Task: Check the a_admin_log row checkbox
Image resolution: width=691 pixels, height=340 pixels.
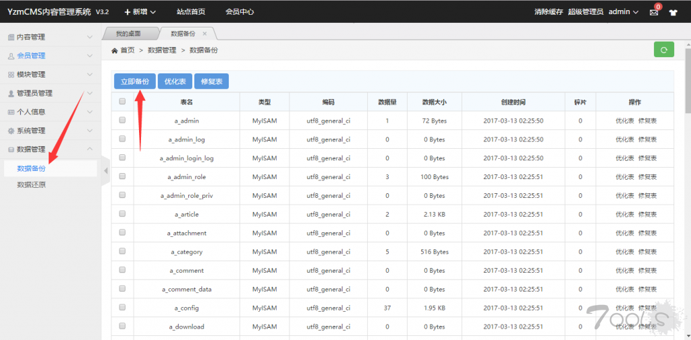Action: pos(123,139)
